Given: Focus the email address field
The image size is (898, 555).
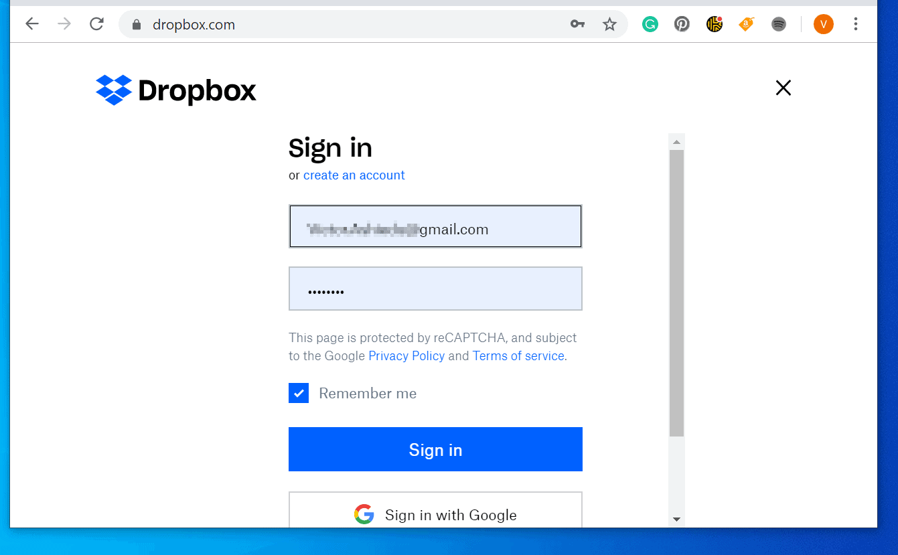Looking at the screenshot, I should coord(435,226).
